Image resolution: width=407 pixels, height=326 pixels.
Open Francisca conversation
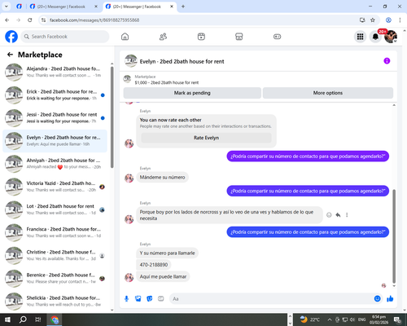[55, 232]
